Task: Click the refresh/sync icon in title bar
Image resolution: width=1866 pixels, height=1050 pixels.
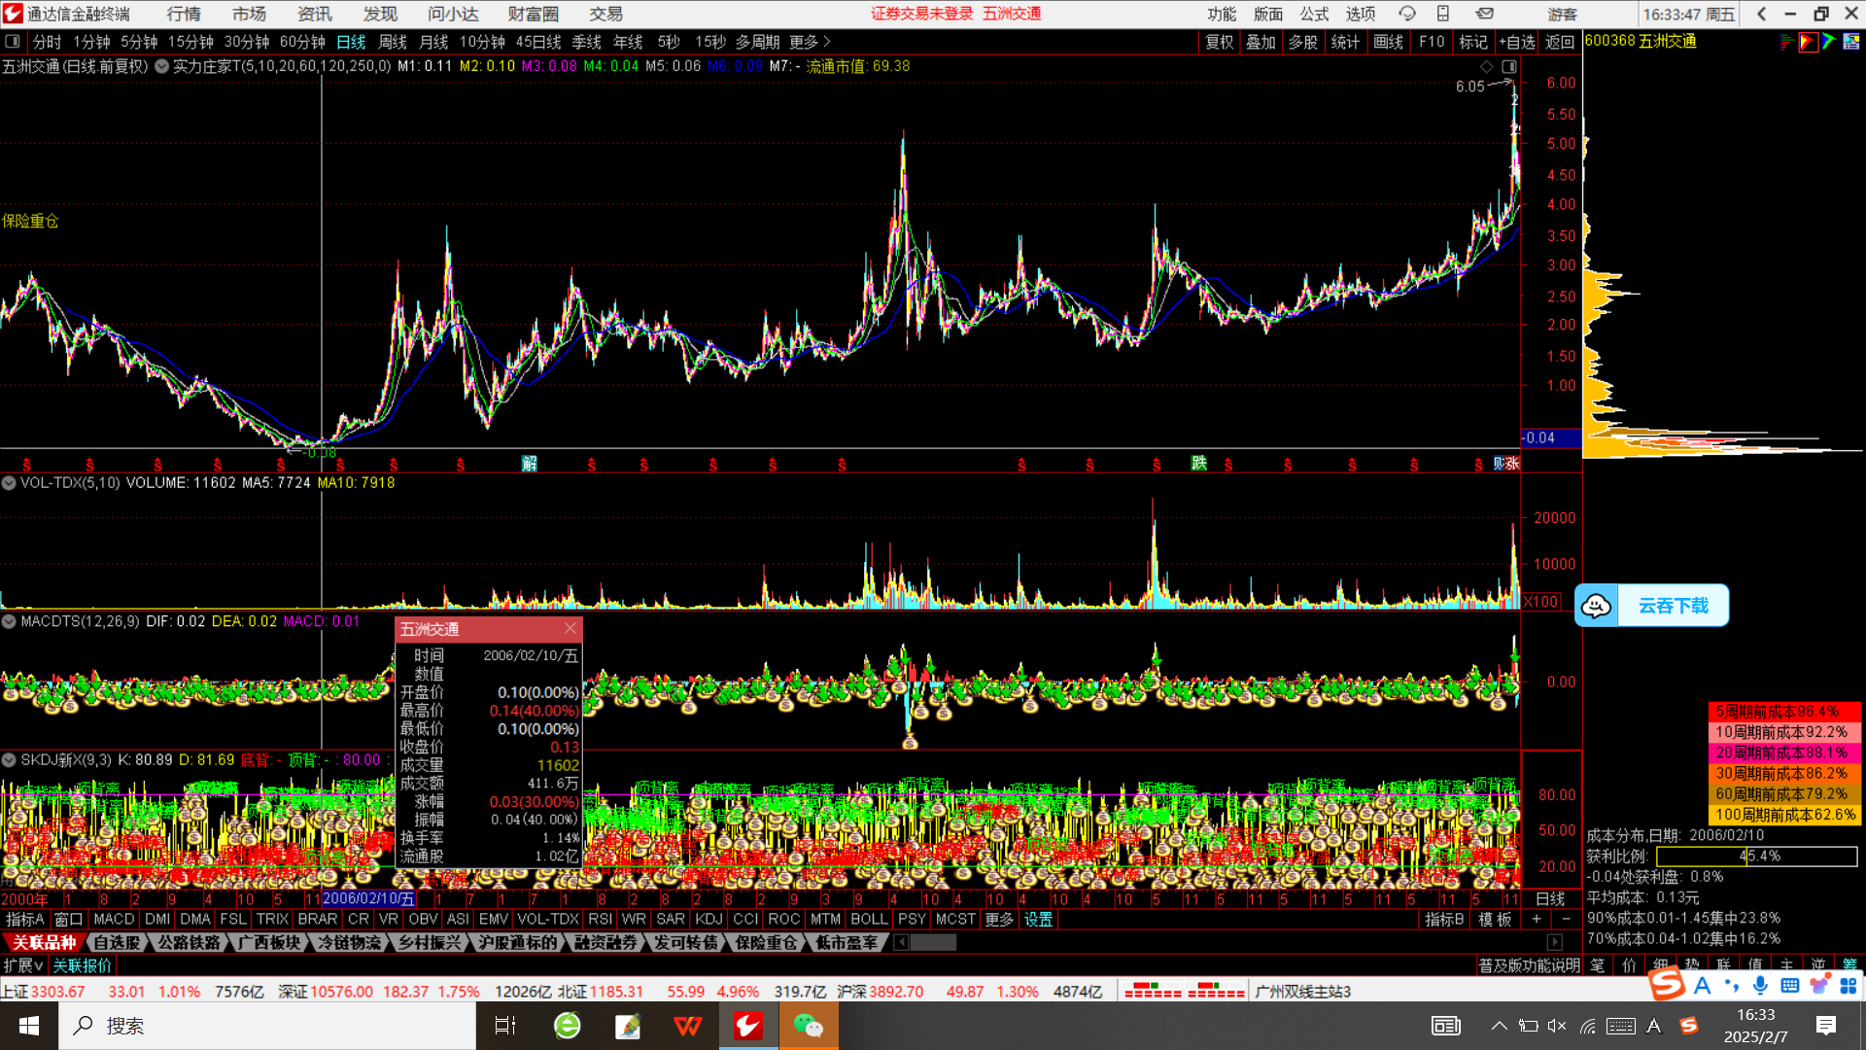Action: pyautogui.click(x=1406, y=14)
